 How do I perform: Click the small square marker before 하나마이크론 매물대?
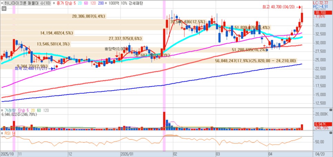point(2,3)
